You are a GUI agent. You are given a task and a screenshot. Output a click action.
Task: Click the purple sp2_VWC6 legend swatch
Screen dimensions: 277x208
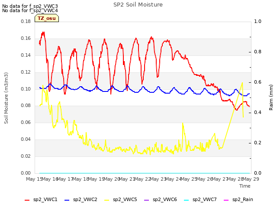click(146, 200)
